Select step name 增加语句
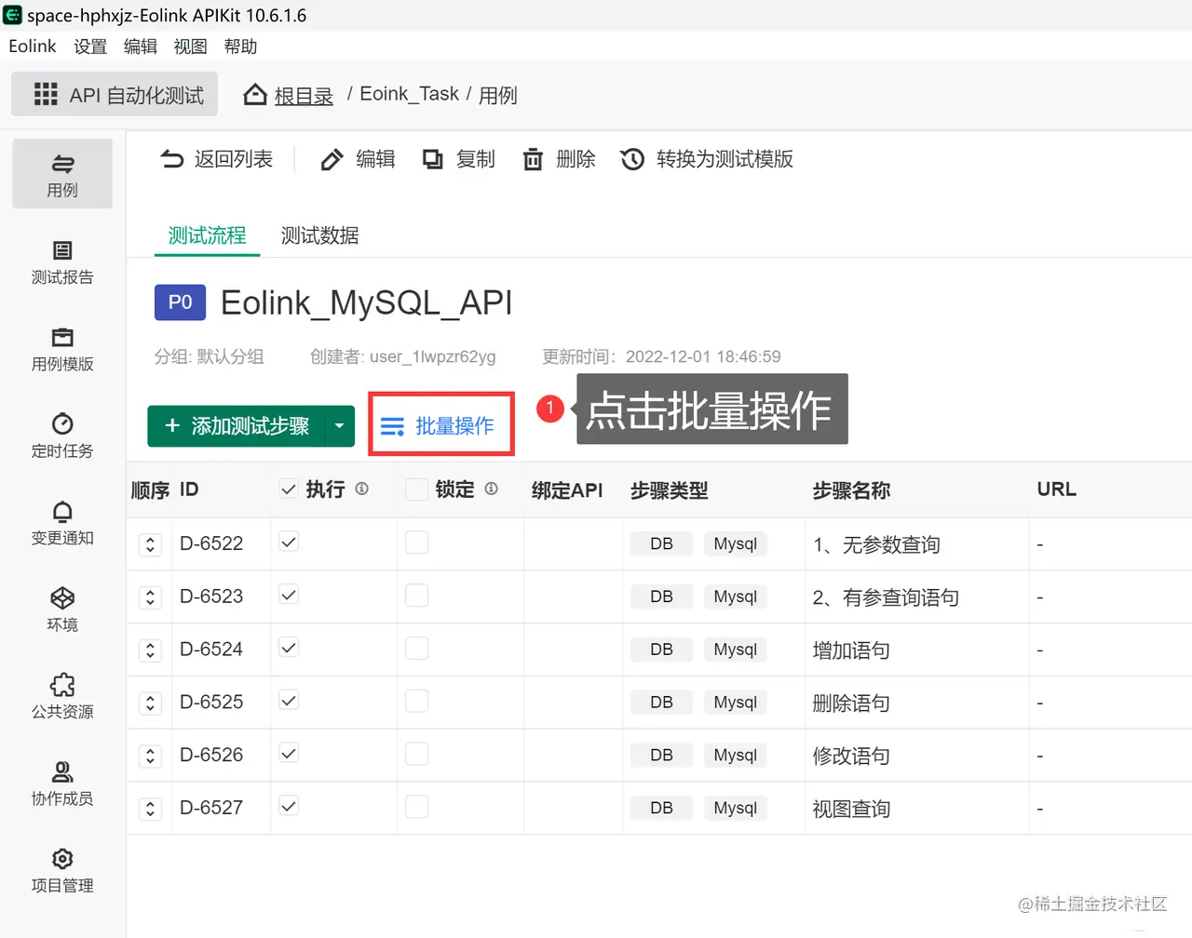The width and height of the screenshot is (1192, 938). (x=851, y=650)
